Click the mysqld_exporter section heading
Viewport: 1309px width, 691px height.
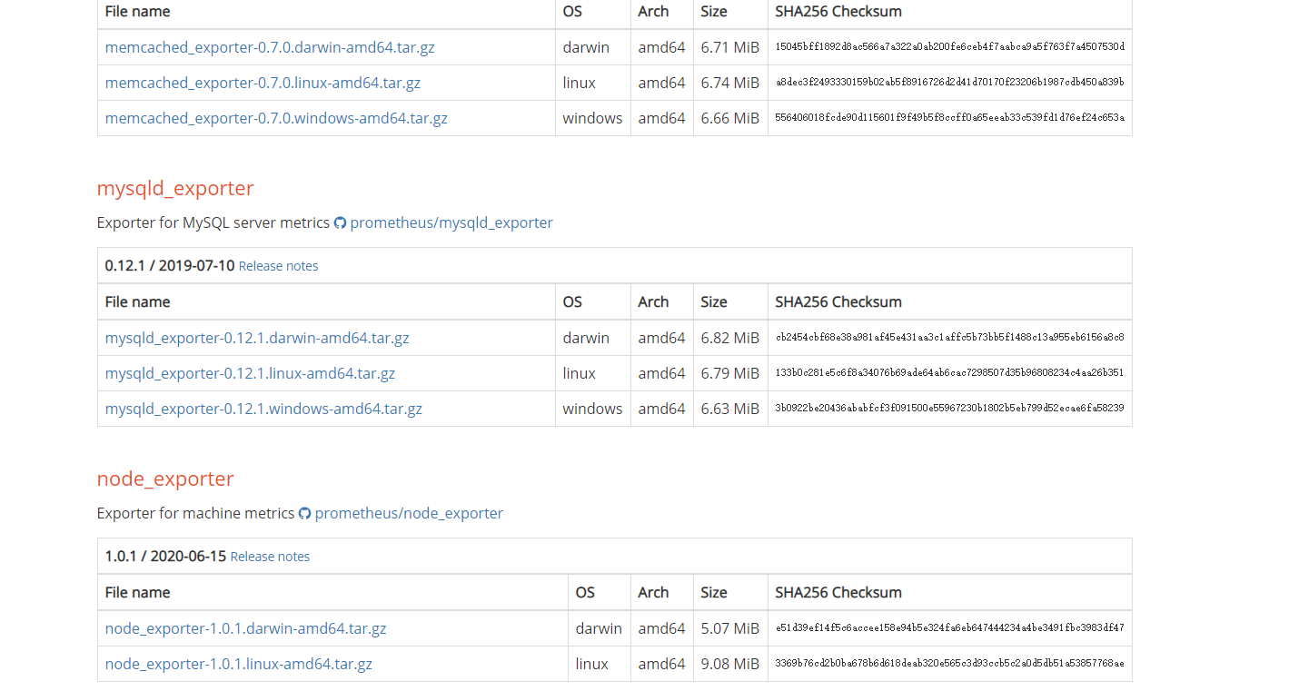click(x=175, y=188)
